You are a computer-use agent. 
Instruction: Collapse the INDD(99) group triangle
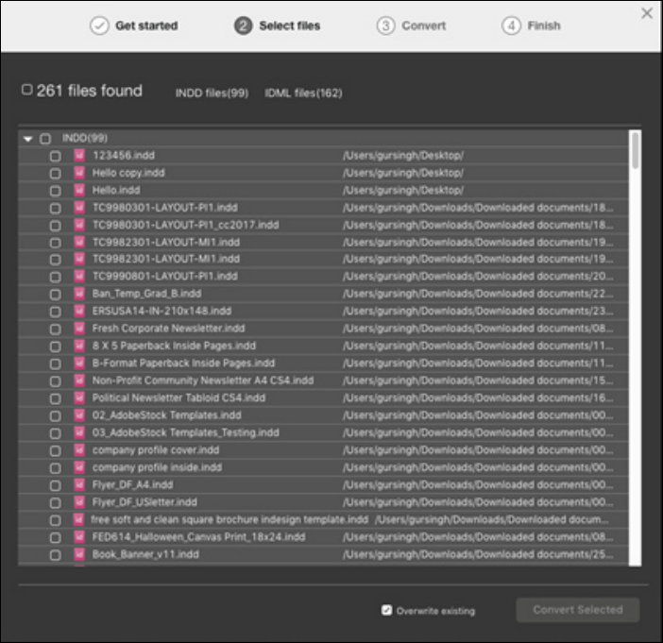(x=28, y=139)
